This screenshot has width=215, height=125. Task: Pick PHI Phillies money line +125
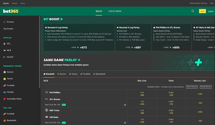[200, 94]
